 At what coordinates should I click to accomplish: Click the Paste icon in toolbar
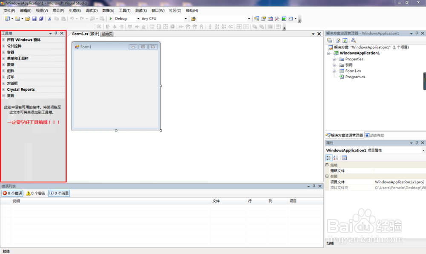(x=63, y=19)
